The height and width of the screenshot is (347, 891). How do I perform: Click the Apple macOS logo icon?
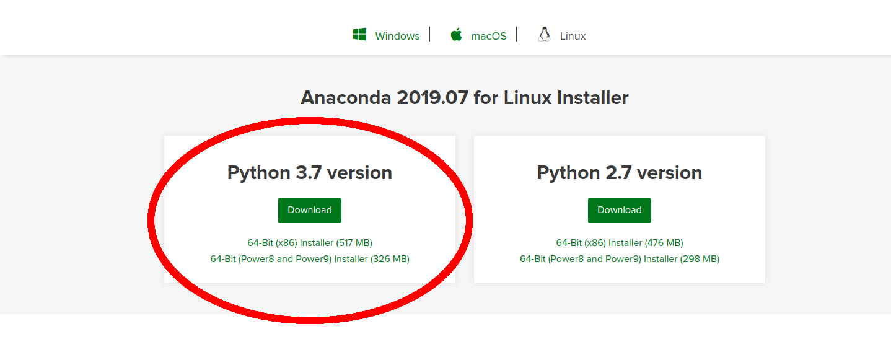457,35
